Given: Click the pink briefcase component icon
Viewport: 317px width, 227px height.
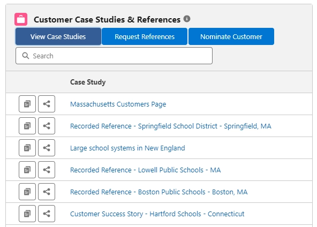Looking at the screenshot, I should 21,19.
